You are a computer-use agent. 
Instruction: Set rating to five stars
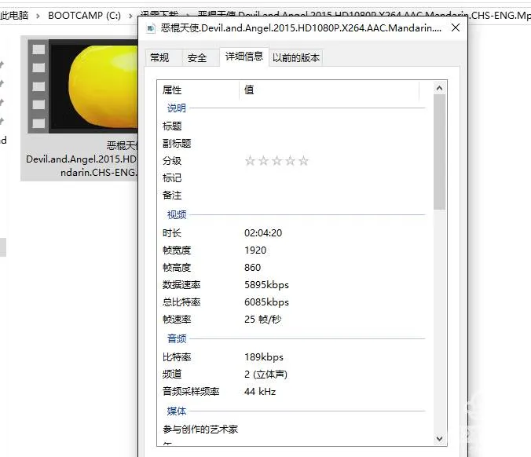tap(303, 161)
